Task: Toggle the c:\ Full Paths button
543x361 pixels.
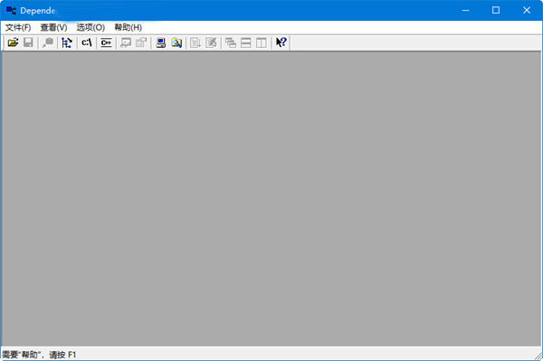Action: [x=87, y=43]
